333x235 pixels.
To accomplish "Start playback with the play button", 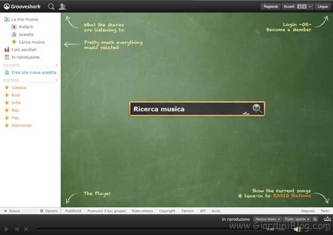I will click(x=7, y=229).
